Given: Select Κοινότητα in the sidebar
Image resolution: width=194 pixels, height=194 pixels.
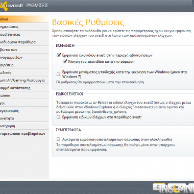Looking at the screenshot, I should pos(24,118).
